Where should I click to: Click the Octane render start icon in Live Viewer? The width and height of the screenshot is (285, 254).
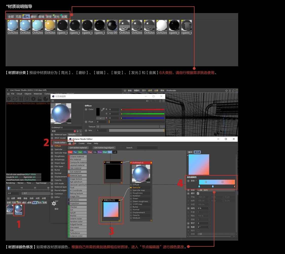[9, 99]
